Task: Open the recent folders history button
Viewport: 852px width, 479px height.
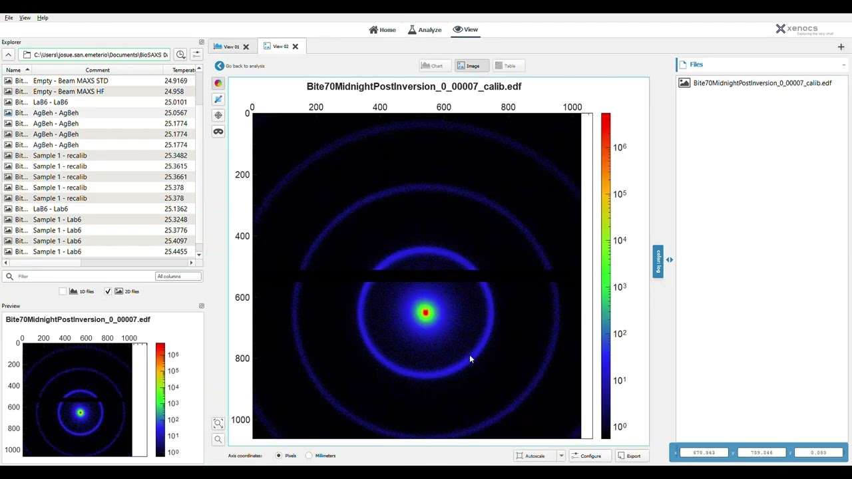Action: (180, 55)
